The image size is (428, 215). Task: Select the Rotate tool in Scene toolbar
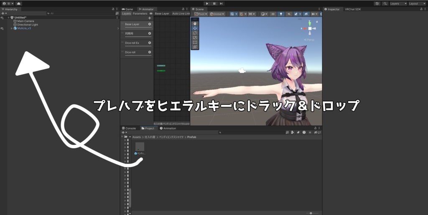(195, 33)
